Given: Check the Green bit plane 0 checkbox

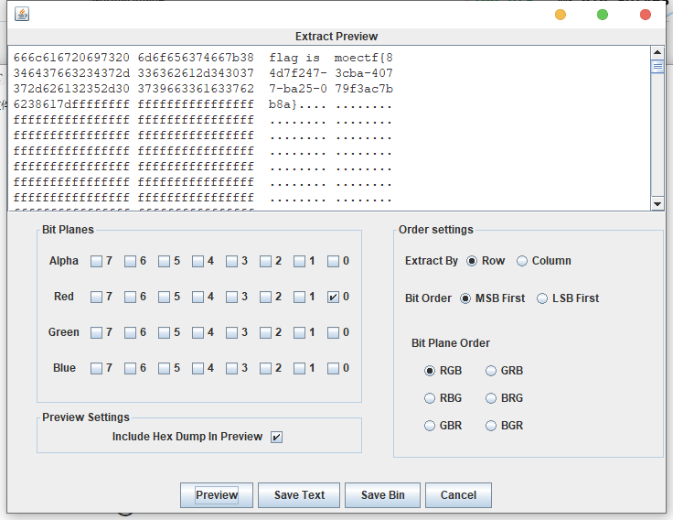Looking at the screenshot, I should click(x=334, y=333).
